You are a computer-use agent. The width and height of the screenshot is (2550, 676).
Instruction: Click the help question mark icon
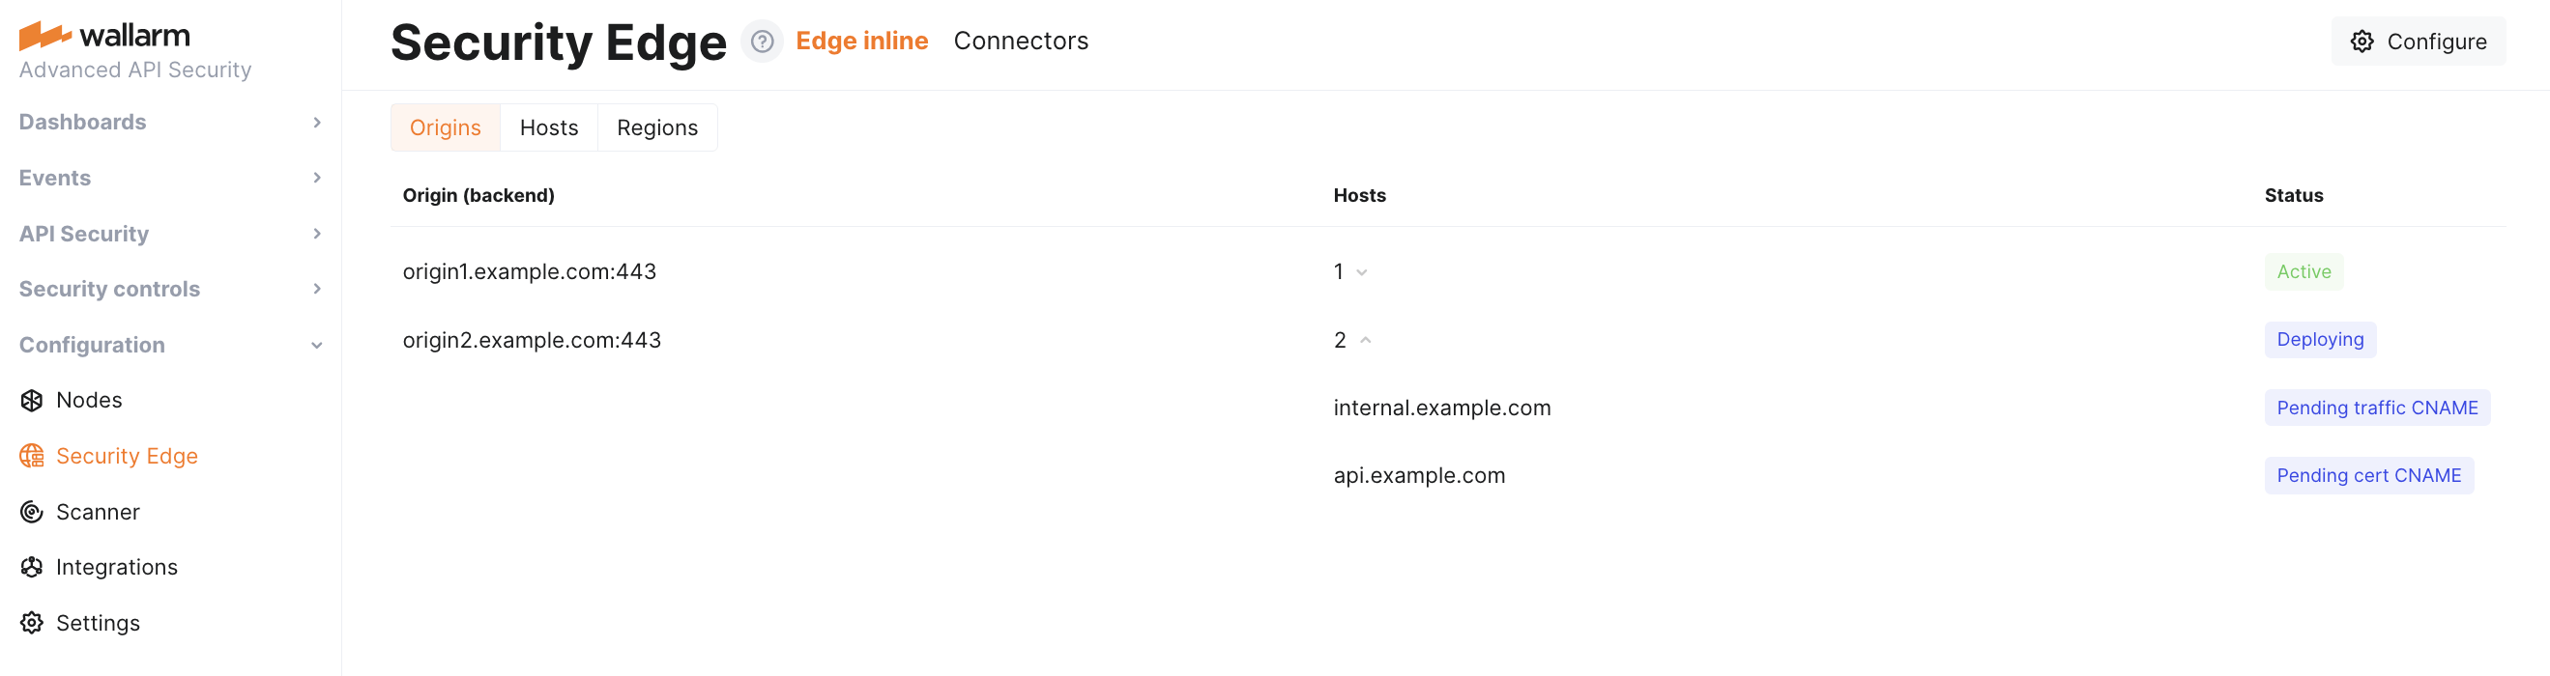tap(762, 42)
